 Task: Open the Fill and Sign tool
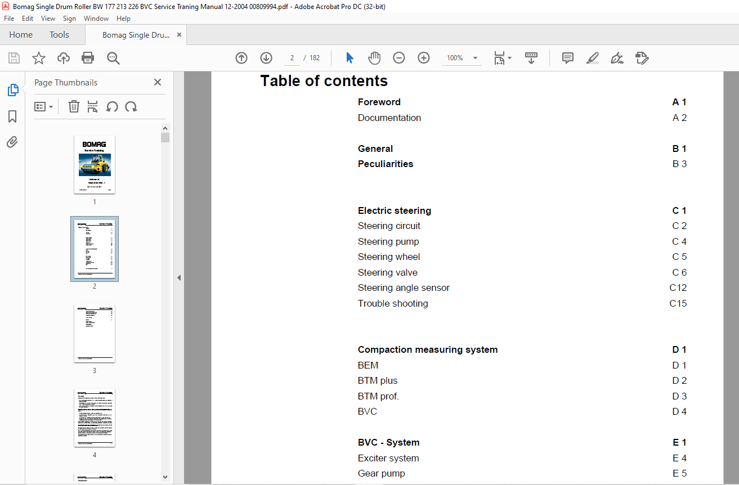(x=617, y=58)
